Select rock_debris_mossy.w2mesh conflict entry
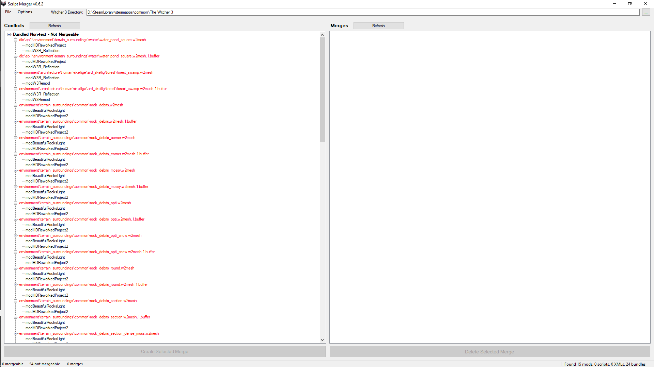Image resolution: width=654 pixels, height=367 pixels. (77, 170)
